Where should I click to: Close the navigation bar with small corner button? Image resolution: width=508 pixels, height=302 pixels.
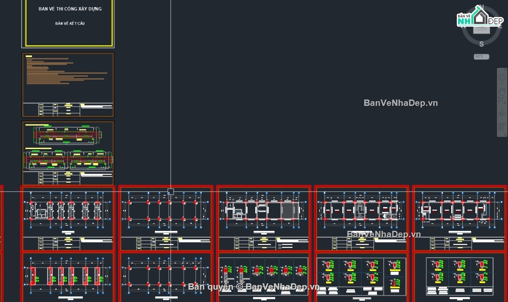(505, 69)
